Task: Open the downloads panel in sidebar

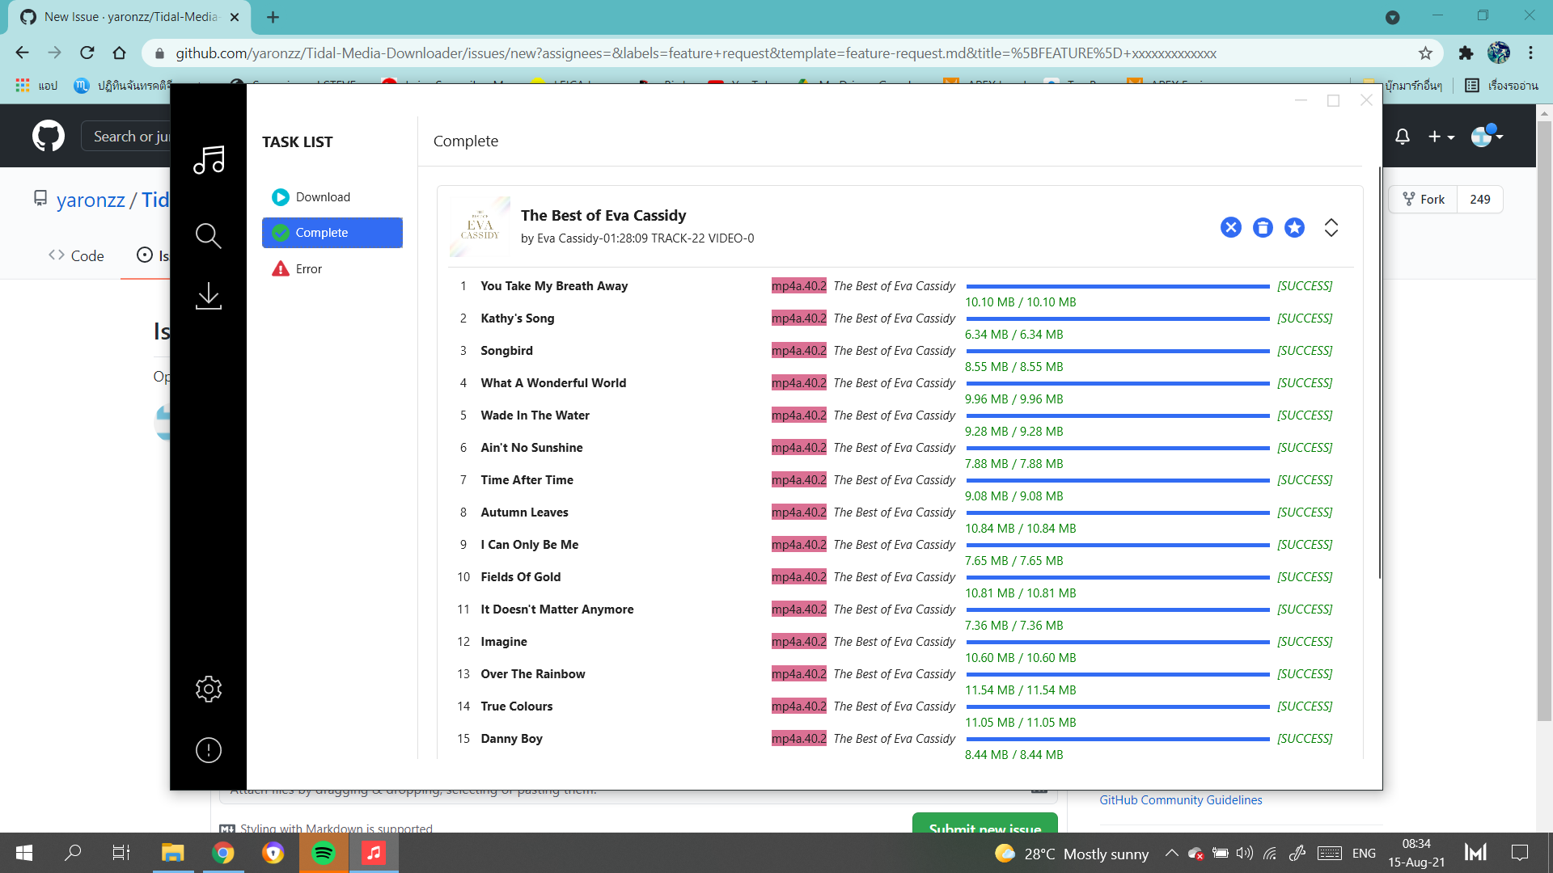Action: click(208, 296)
